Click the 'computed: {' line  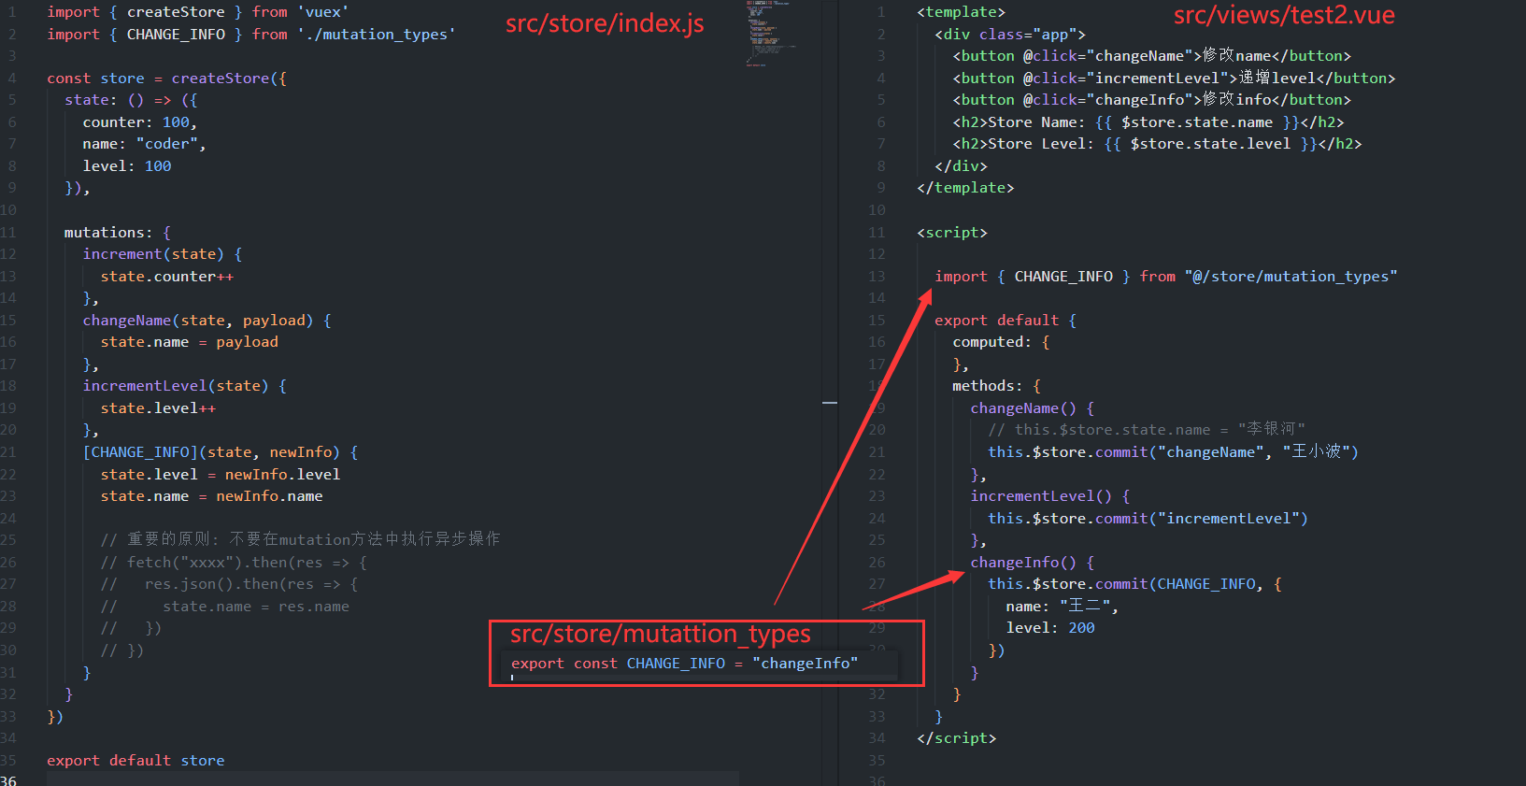pyautogui.click(x=1001, y=342)
